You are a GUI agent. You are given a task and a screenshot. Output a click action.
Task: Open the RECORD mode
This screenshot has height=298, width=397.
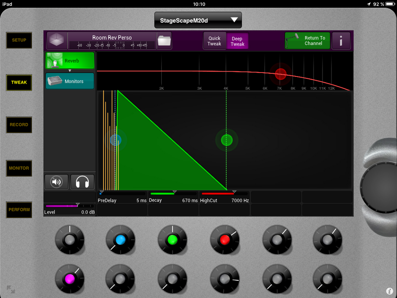coord(19,125)
